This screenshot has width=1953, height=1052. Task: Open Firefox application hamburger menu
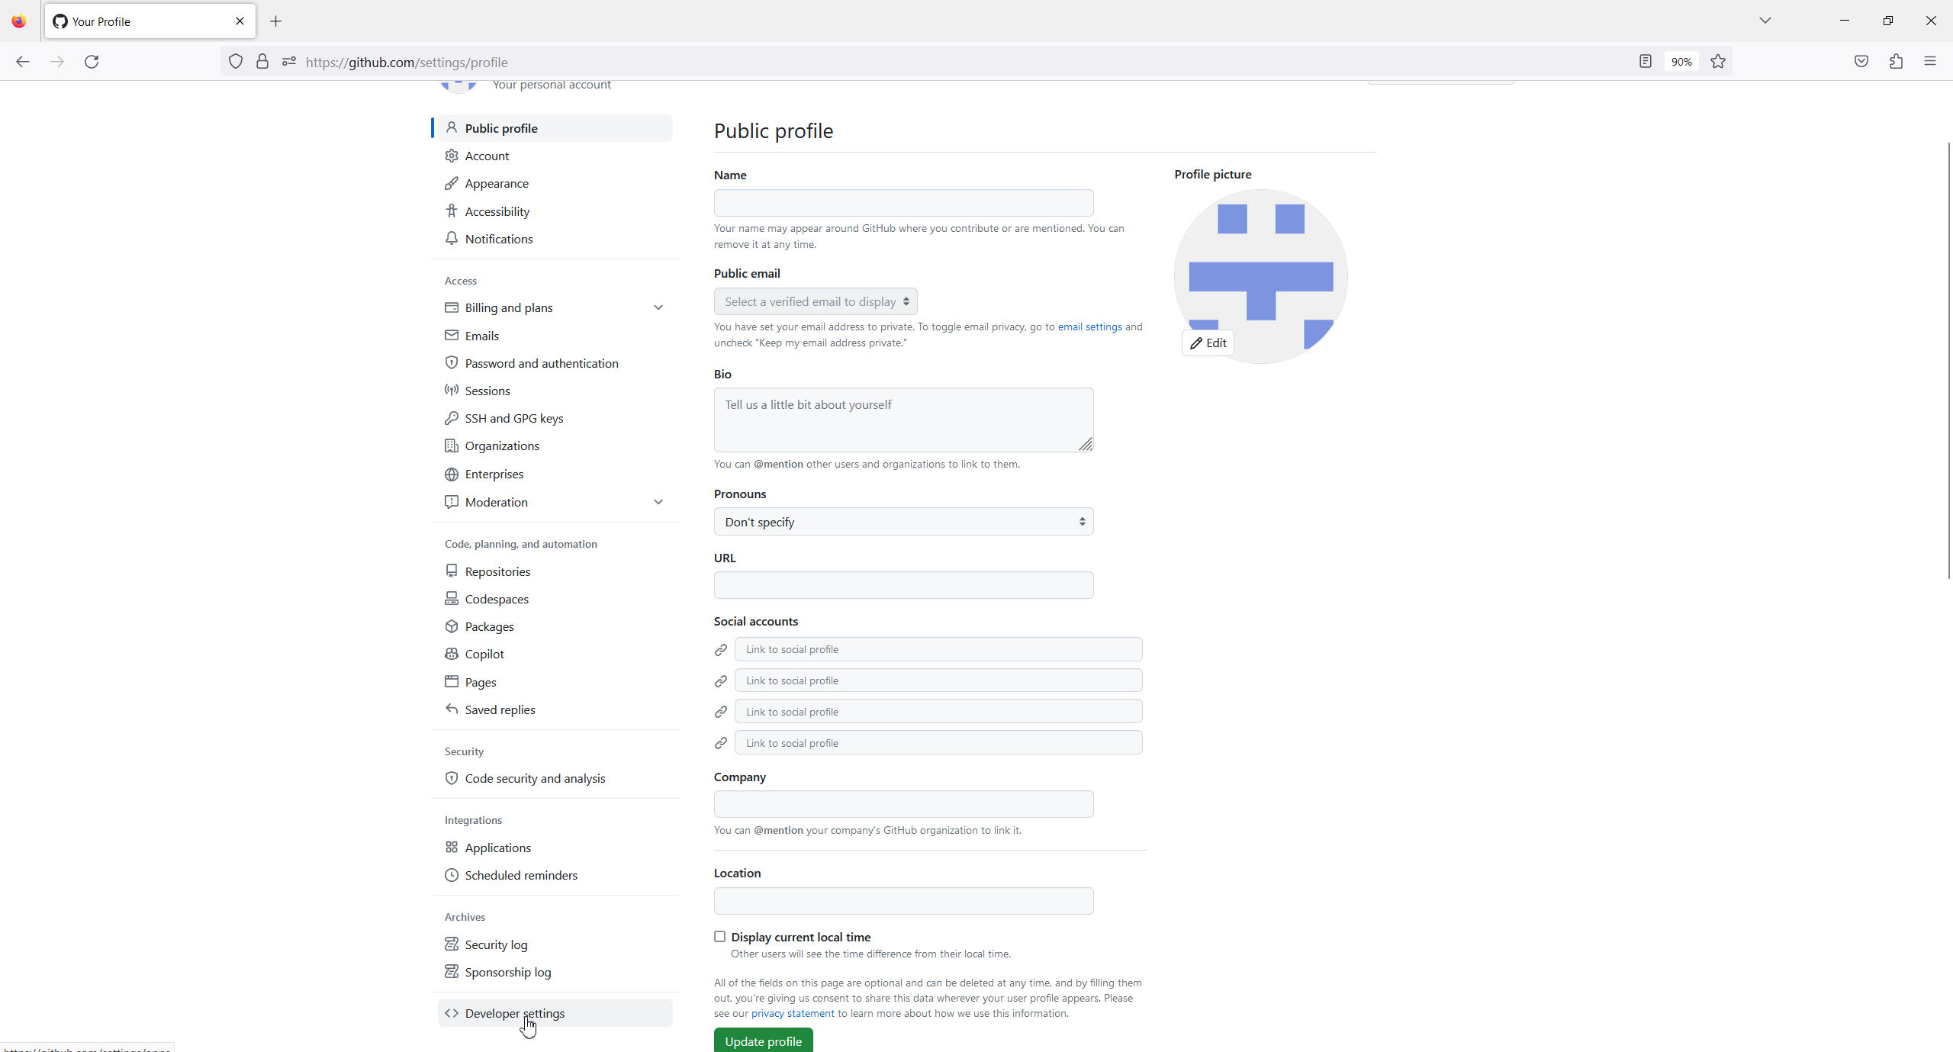pos(1930,62)
